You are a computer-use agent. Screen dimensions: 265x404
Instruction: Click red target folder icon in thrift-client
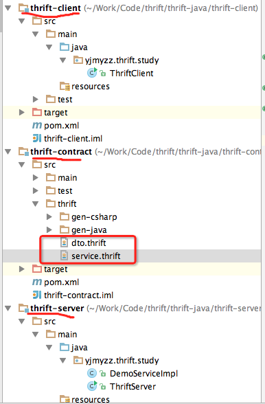pos(37,112)
